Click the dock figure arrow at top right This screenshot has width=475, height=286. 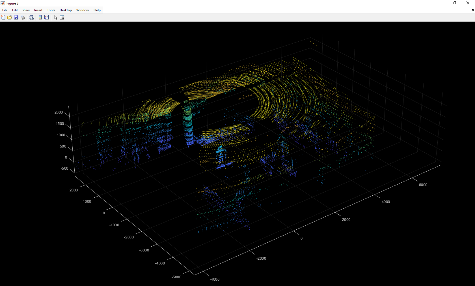click(x=472, y=10)
